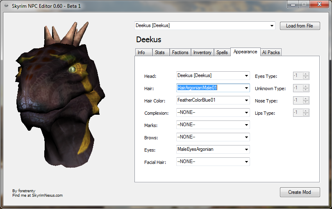Switch to the Spells tab

(222, 52)
